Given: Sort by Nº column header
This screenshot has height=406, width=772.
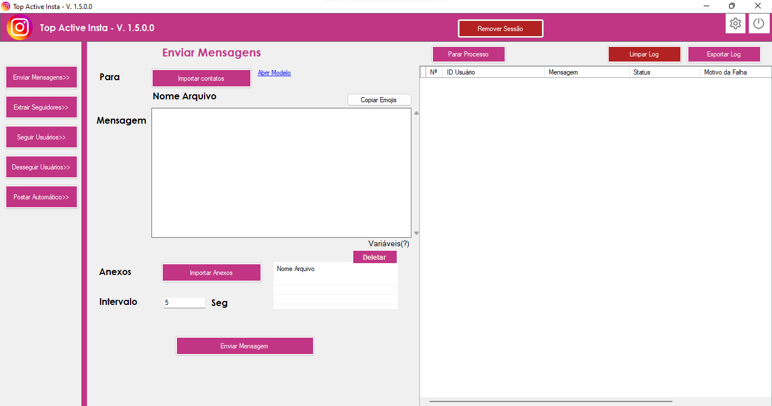Looking at the screenshot, I should tap(434, 72).
